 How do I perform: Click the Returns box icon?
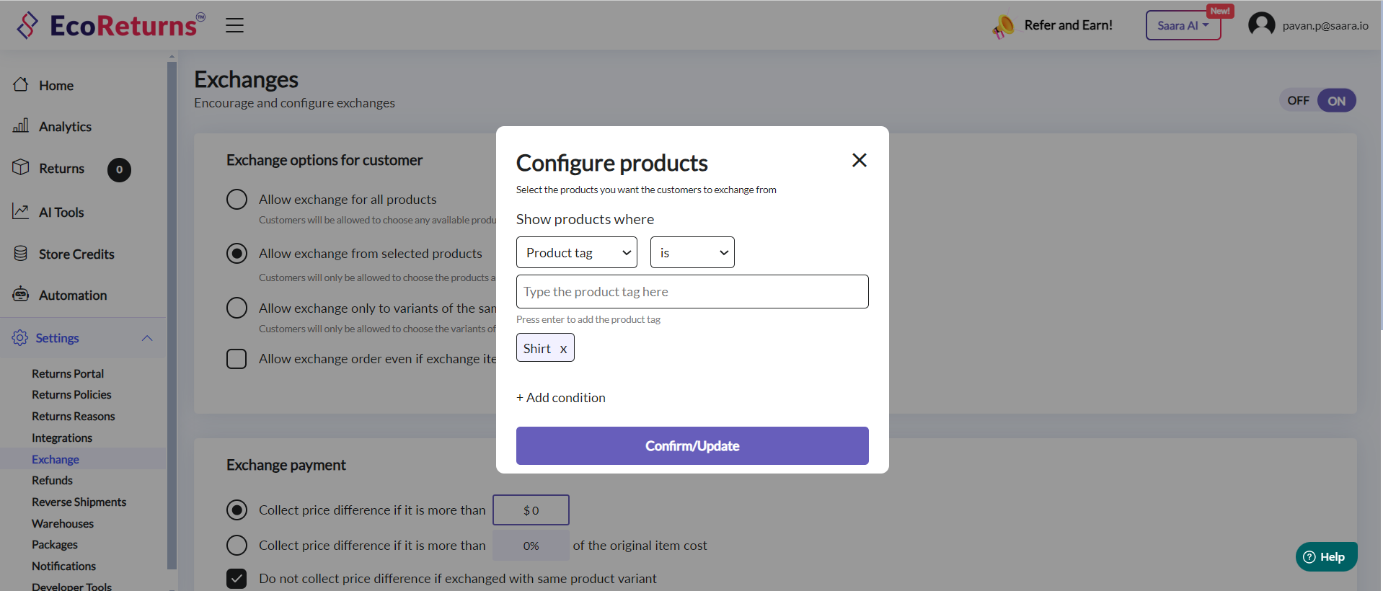[x=21, y=168]
